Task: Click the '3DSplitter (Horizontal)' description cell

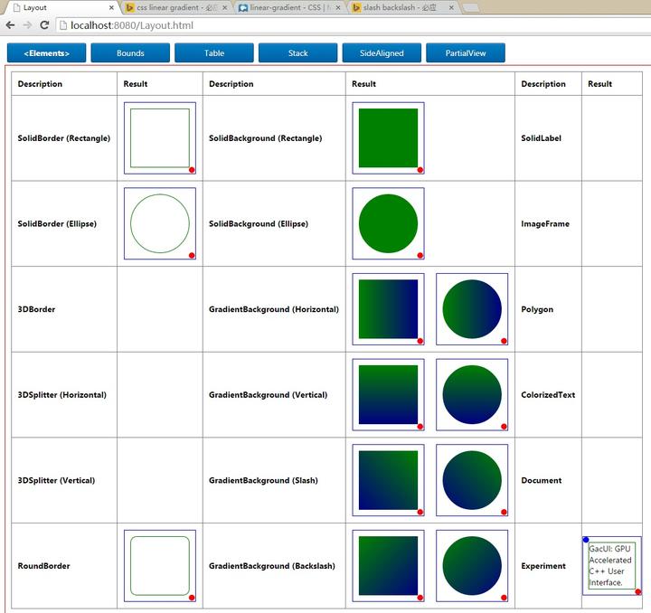Action: click(64, 395)
